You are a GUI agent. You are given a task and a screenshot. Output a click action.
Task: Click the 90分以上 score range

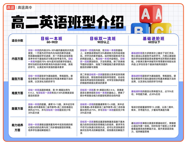103,42
